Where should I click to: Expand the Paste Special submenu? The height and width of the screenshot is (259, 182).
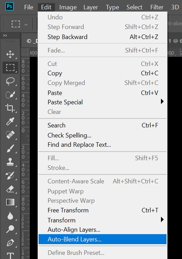point(103,102)
